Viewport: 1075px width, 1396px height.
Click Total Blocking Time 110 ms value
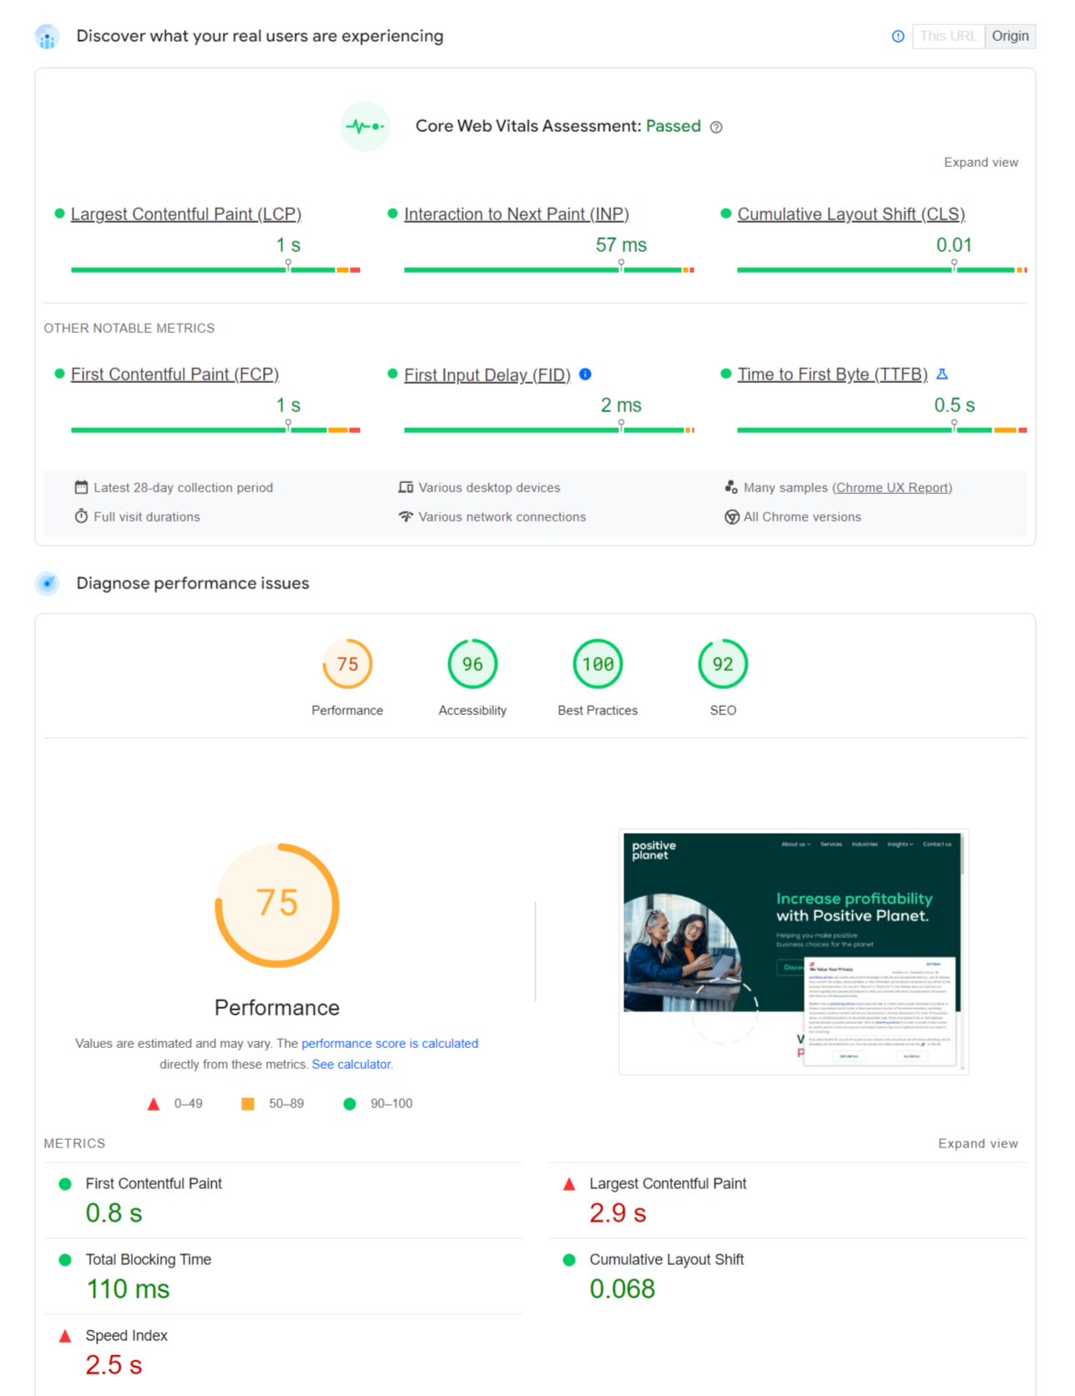tap(128, 1289)
